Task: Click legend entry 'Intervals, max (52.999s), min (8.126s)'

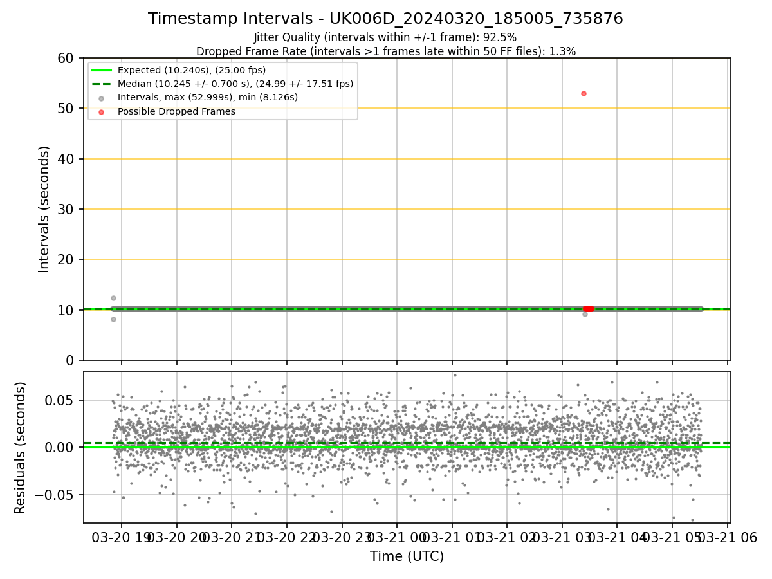Action: click(208, 98)
